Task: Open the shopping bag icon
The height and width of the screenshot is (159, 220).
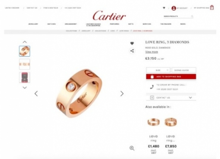Action: 212,7
